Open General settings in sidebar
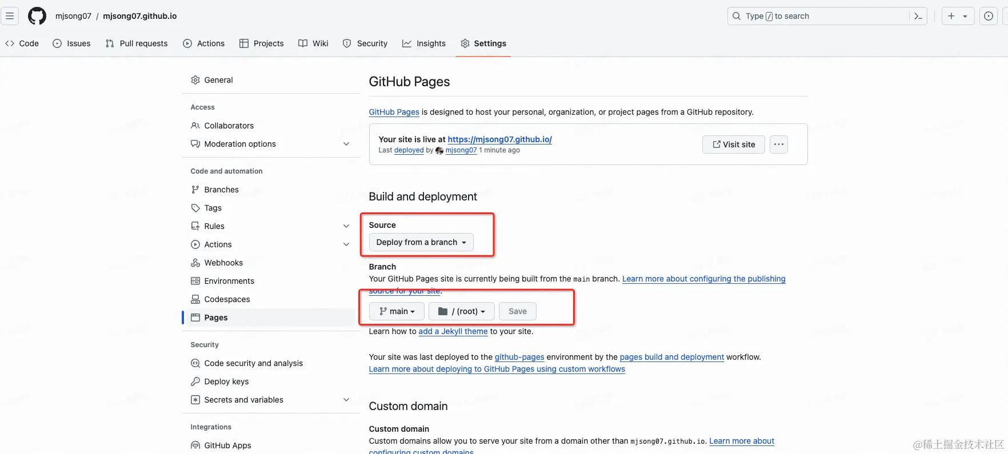 pyautogui.click(x=271, y=80)
